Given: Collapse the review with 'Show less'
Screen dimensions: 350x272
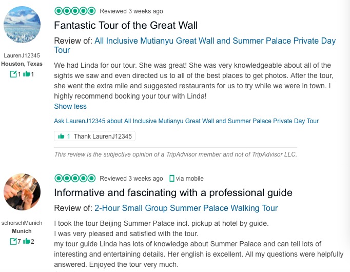Looking at the screenshot, I should pyautogui.click(x=70, y=106).
